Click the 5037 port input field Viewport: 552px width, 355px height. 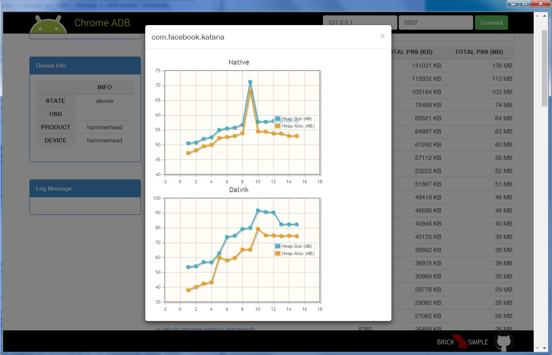(435, 23)
